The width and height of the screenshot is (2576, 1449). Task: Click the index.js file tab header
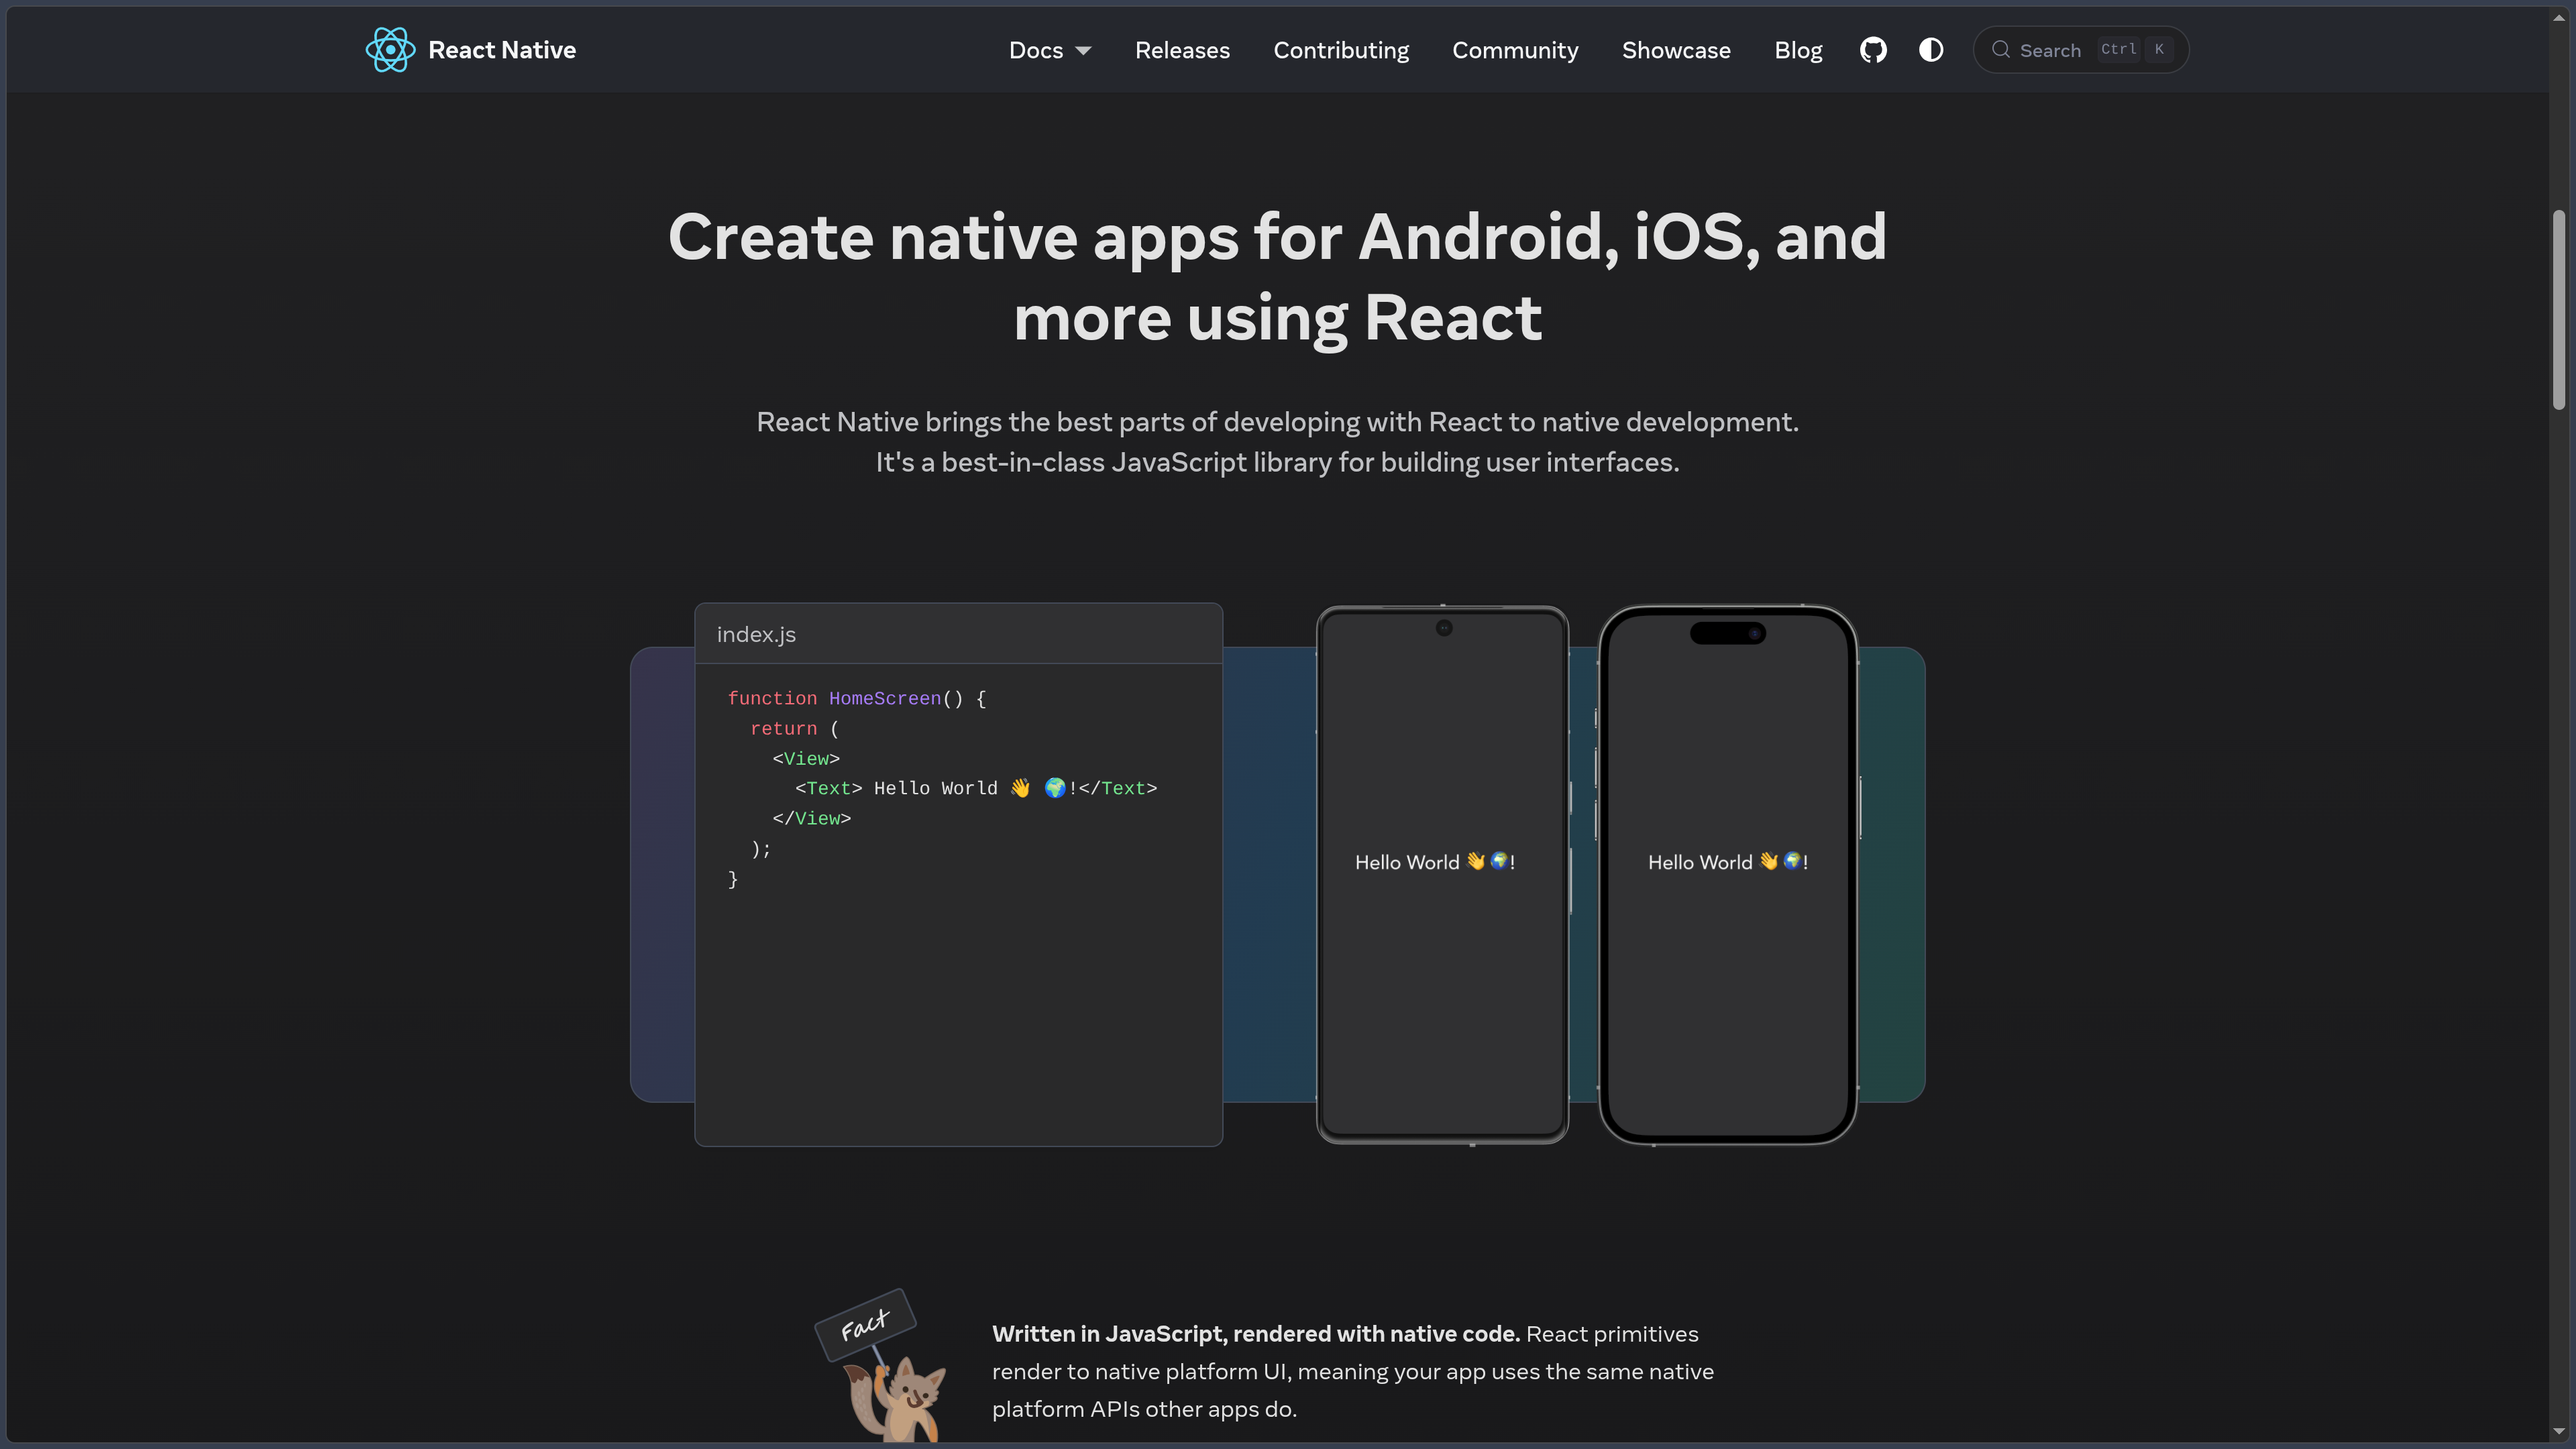tap(958, 634)
